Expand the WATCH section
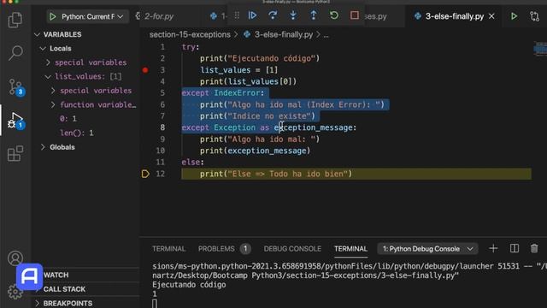The image size is (547, 308). (56, 275)
